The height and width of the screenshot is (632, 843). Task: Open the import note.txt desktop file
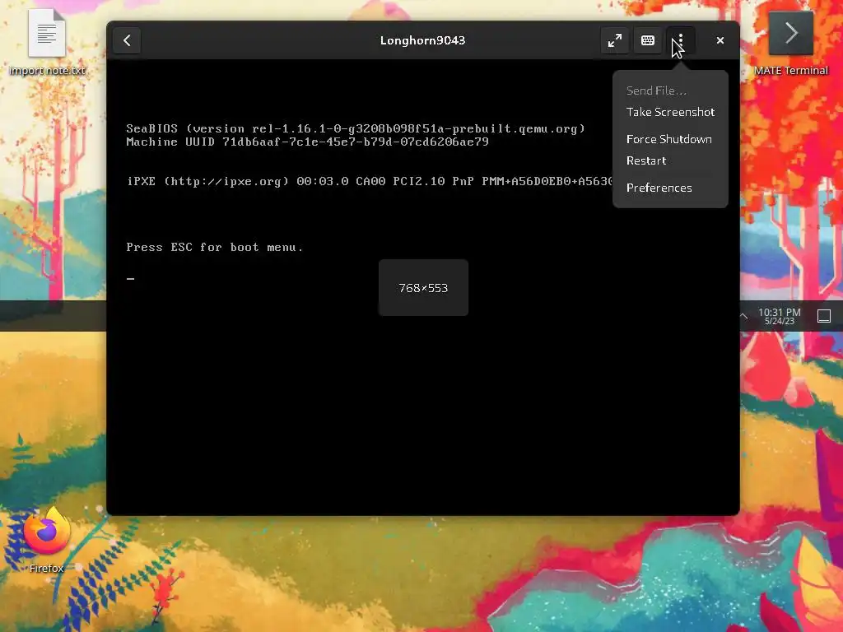(x=47, y=42)
